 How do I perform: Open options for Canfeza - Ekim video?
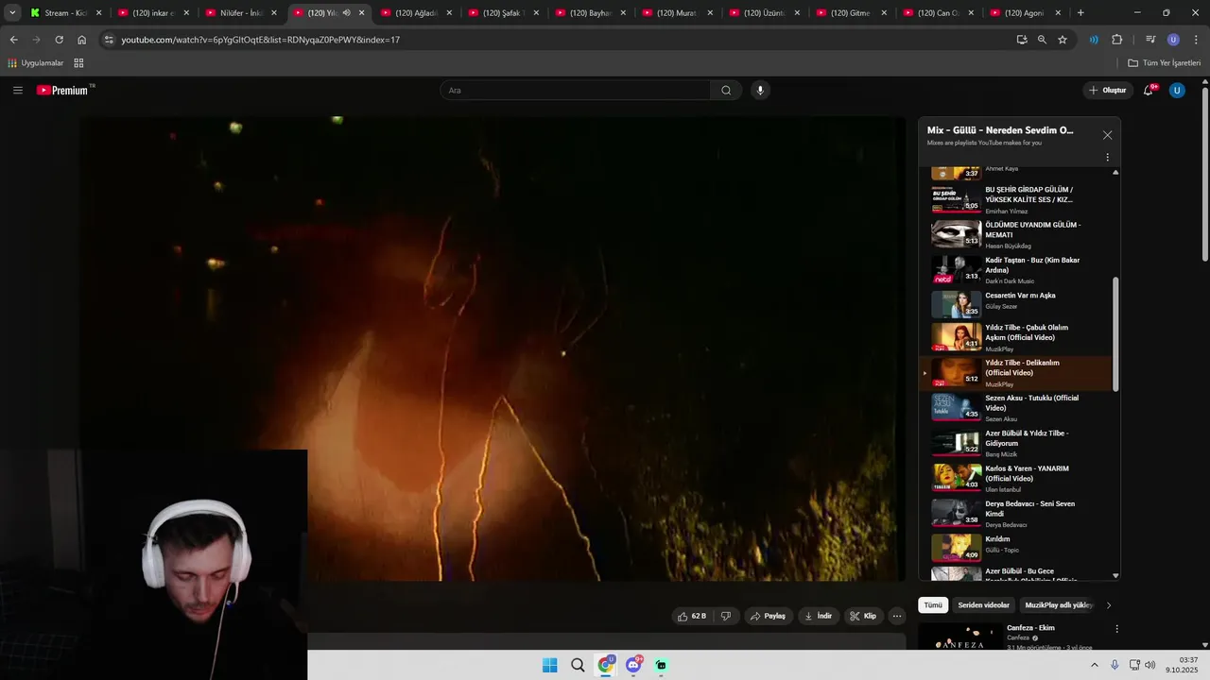click(1116, 629)
